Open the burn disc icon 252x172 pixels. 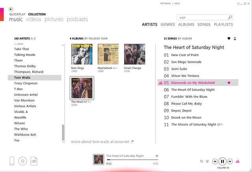pyautogui.click(x=23, y=161)
